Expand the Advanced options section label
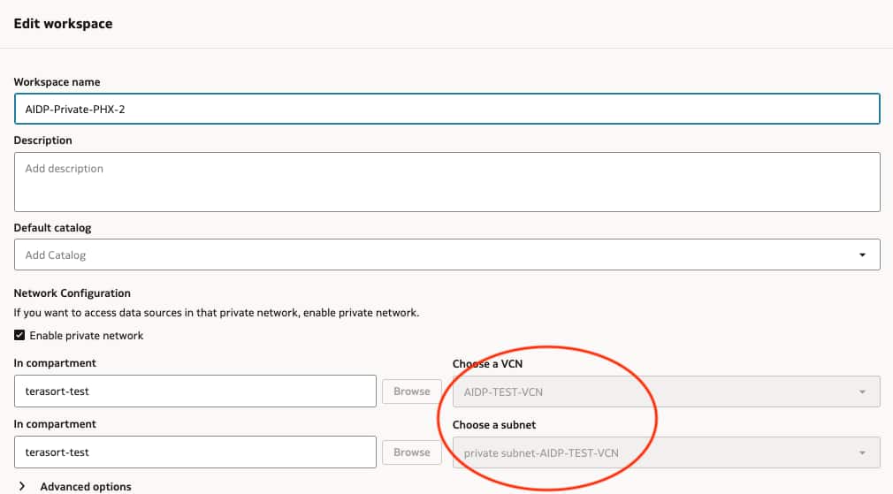The width and height of the screenshot is (893, 494). [x=86, y=487]
